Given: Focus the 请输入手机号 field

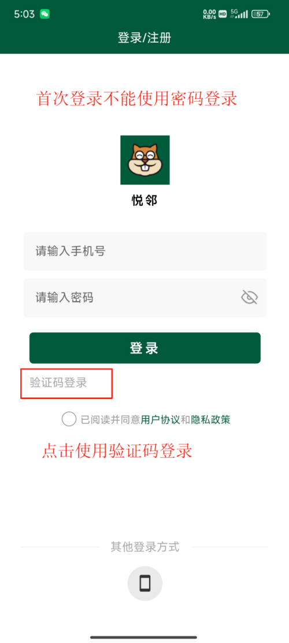Looking at the screenshot, I should click(x=144, y=251).
